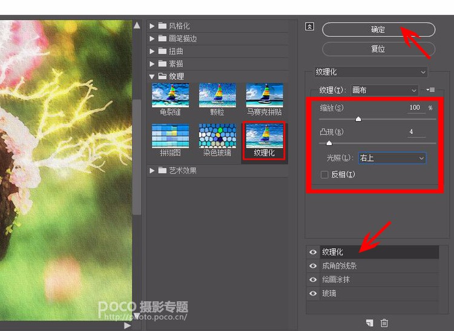Click the preview scroll up arrow
454x331 pixels.
tap(137, 25)
